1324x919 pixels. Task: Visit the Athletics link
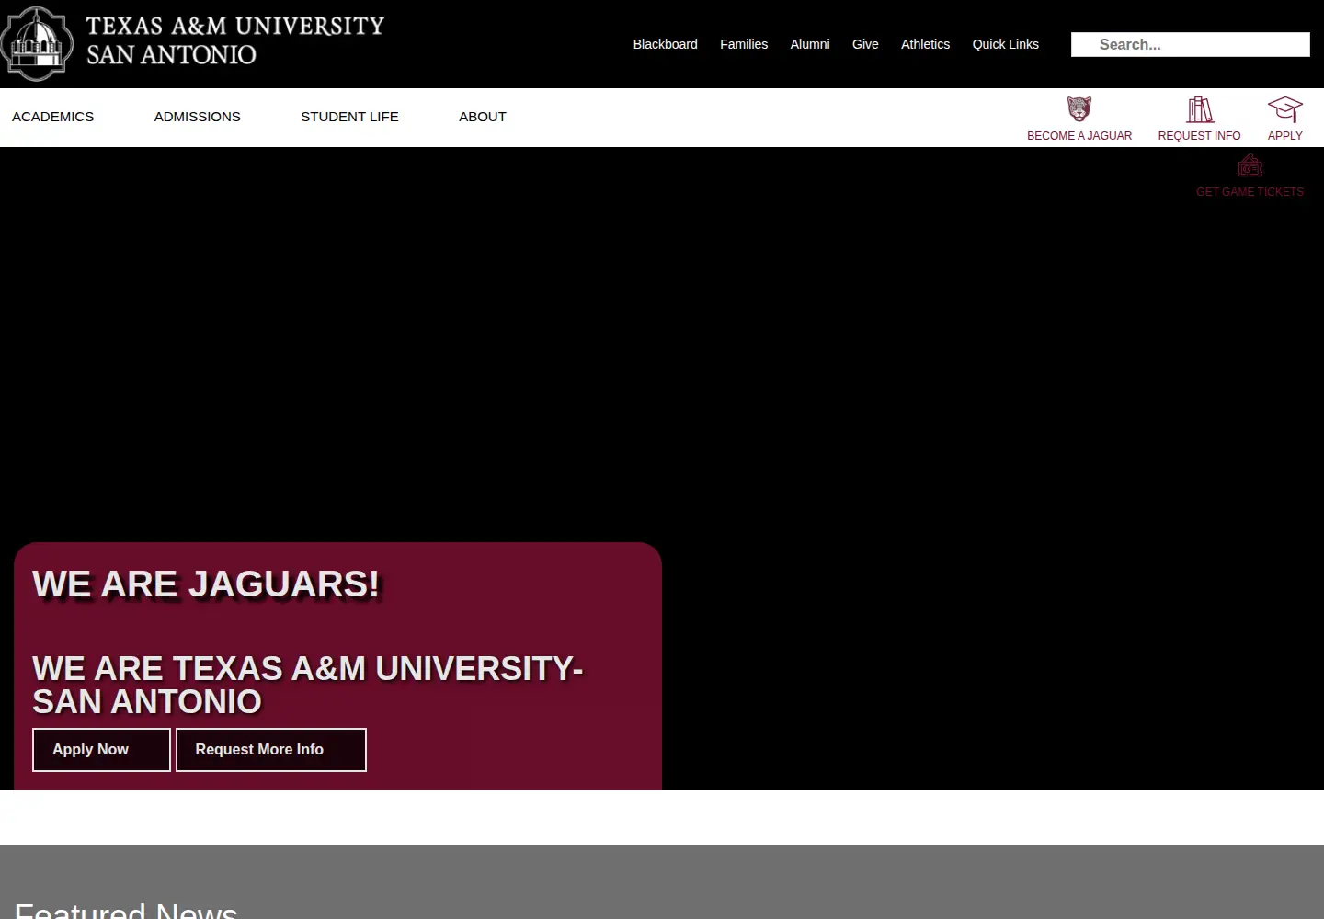tap(925, 44)
